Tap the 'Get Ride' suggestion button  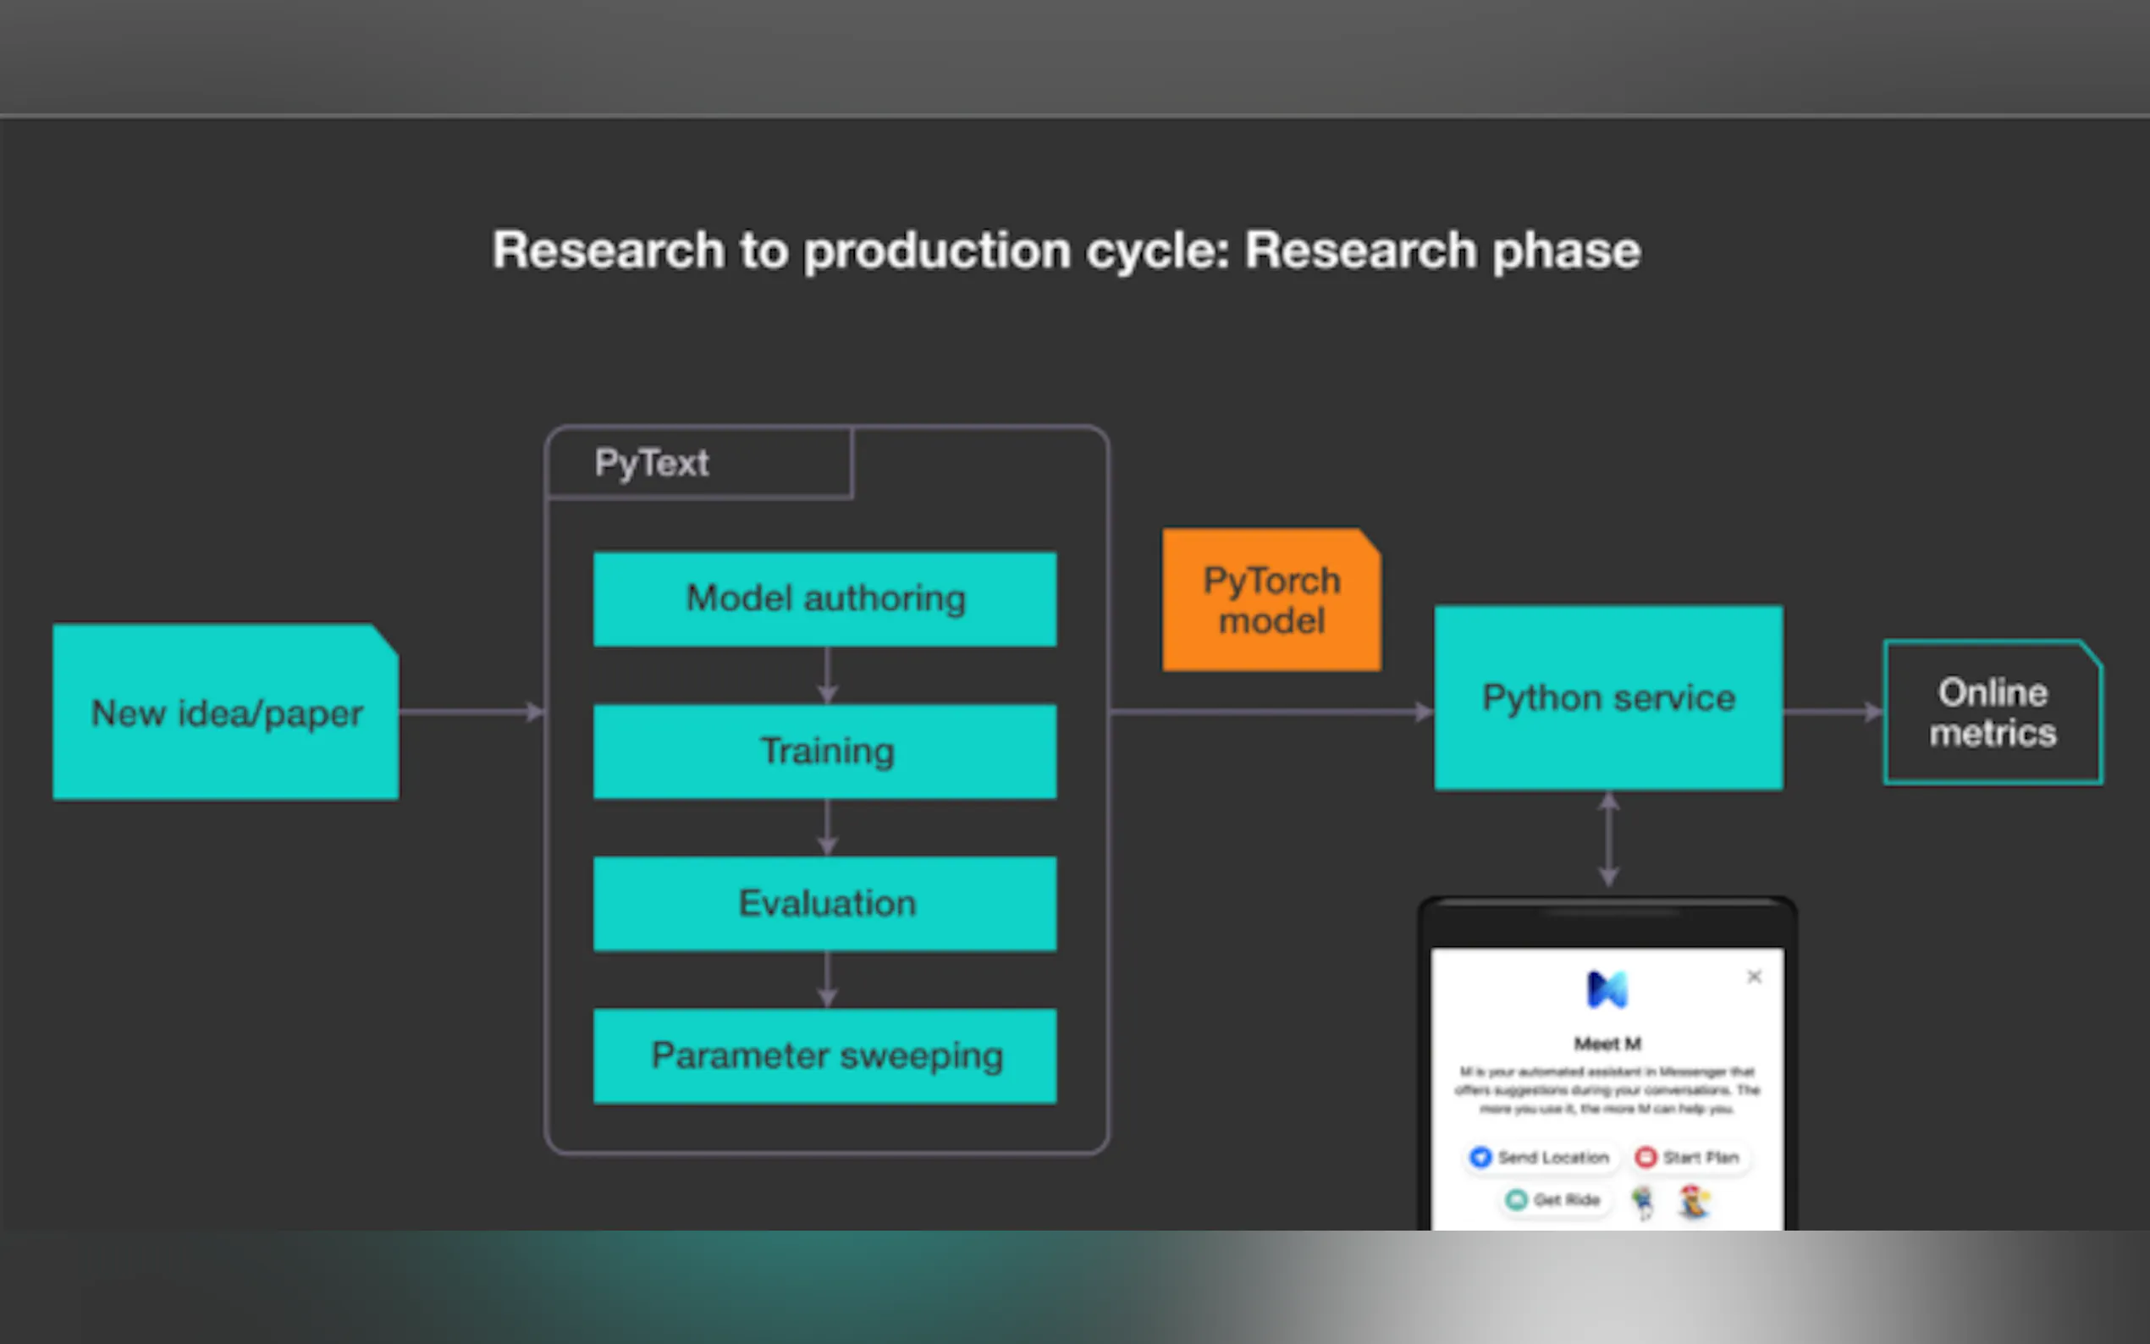(1554, 1200)
